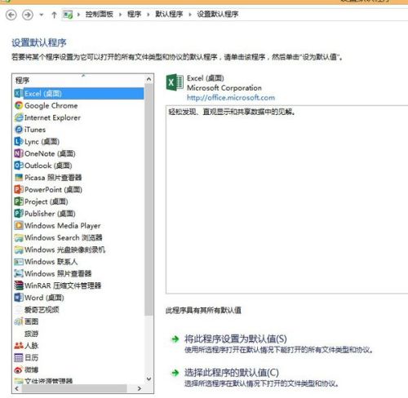Screen dimensions: 408x398
Task: Click 选择此程序的默认值(C)
Action: click(232, 373)
